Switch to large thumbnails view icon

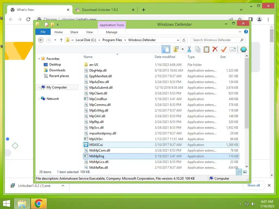[x=245, y=172]
